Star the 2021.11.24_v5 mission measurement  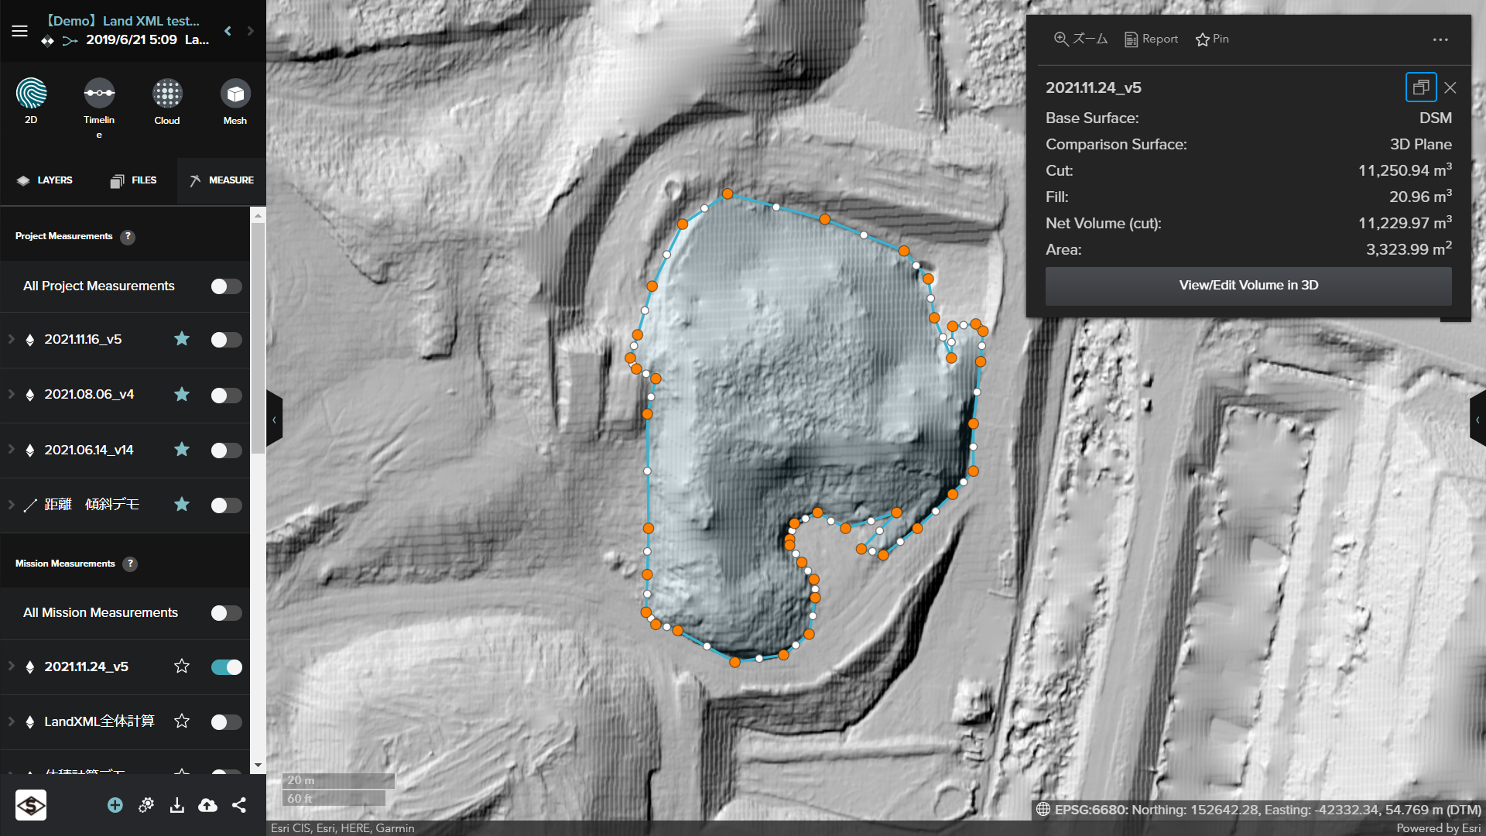click(x=182, y=666)
